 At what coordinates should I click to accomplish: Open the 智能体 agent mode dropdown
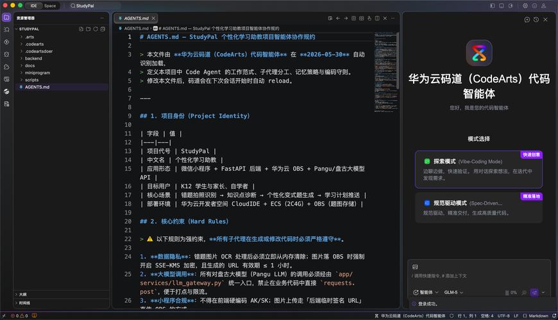tap(426, 292)
